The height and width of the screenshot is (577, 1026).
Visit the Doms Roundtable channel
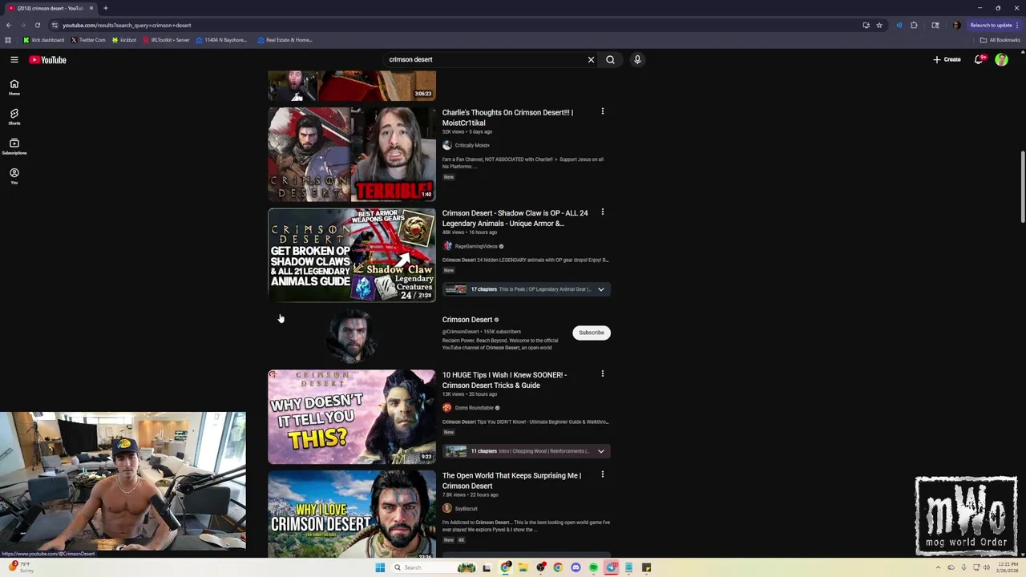pos(474,408)
